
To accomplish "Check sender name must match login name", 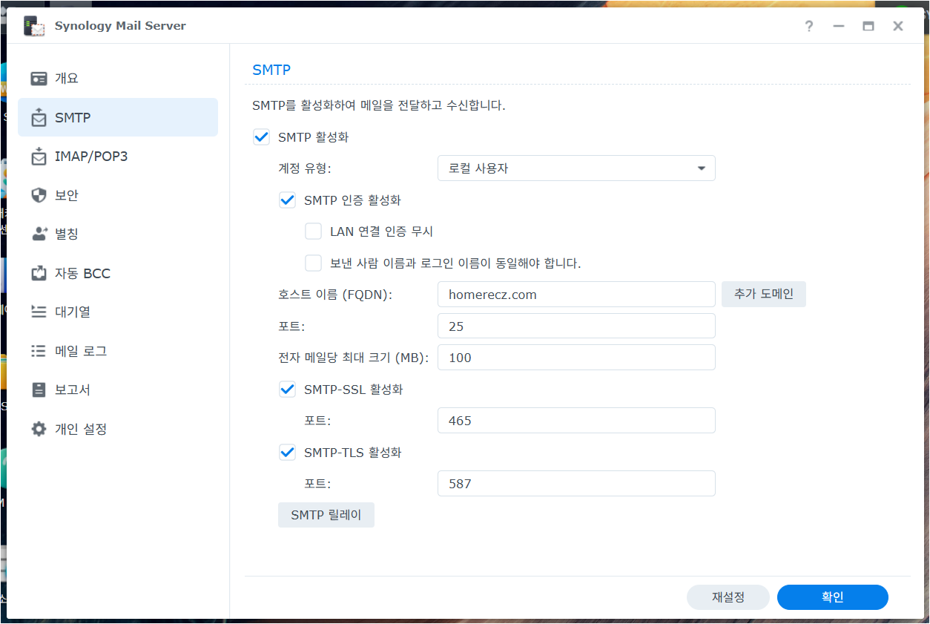I will [313, 263].
